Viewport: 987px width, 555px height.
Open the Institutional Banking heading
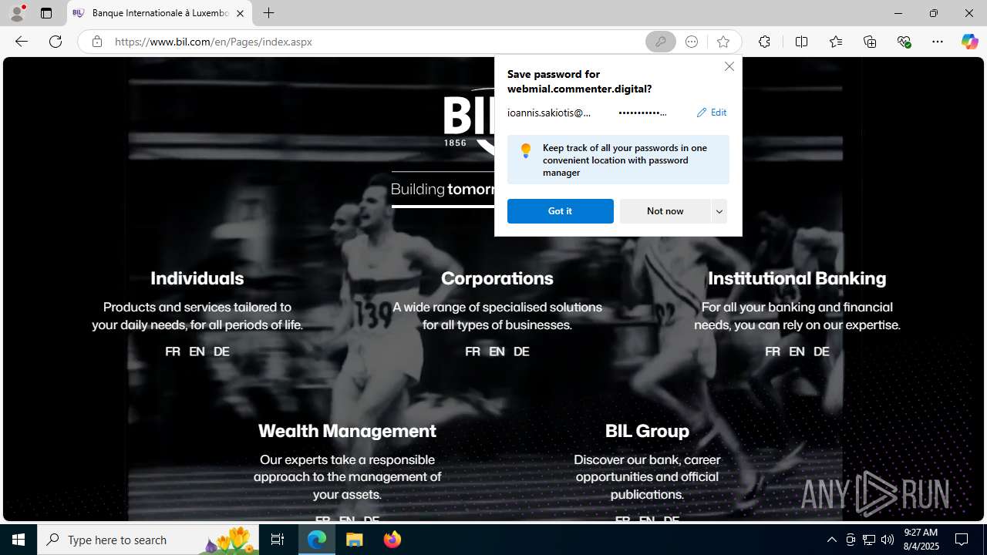click(x=797, y=278)
